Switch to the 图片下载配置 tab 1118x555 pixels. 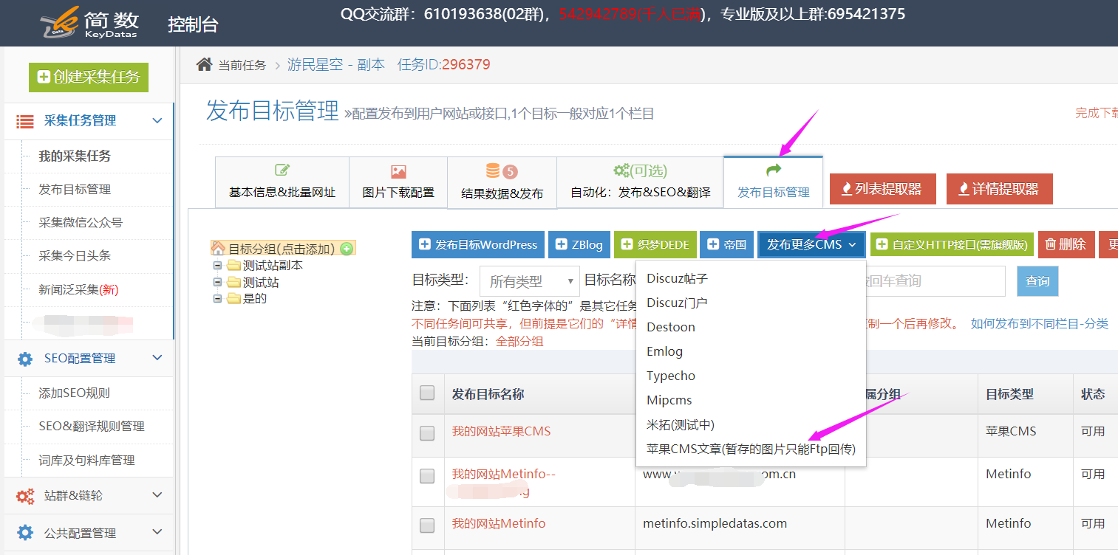pos(398,182)
